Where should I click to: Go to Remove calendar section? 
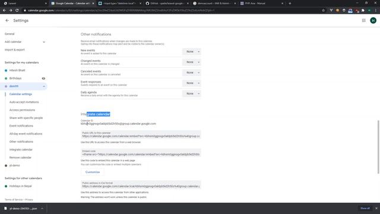pyautogui.click(x=20, y=158)
